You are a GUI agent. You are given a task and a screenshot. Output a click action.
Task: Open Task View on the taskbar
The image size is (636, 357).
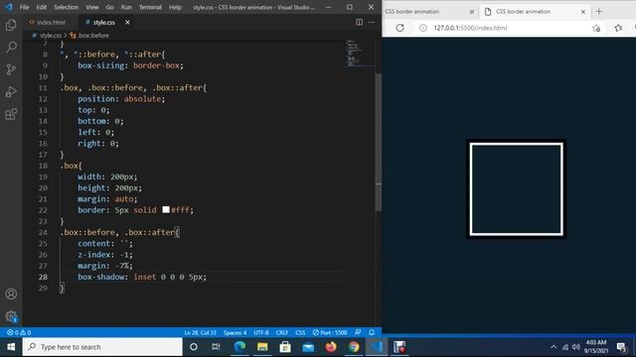[x=216, y=347]
